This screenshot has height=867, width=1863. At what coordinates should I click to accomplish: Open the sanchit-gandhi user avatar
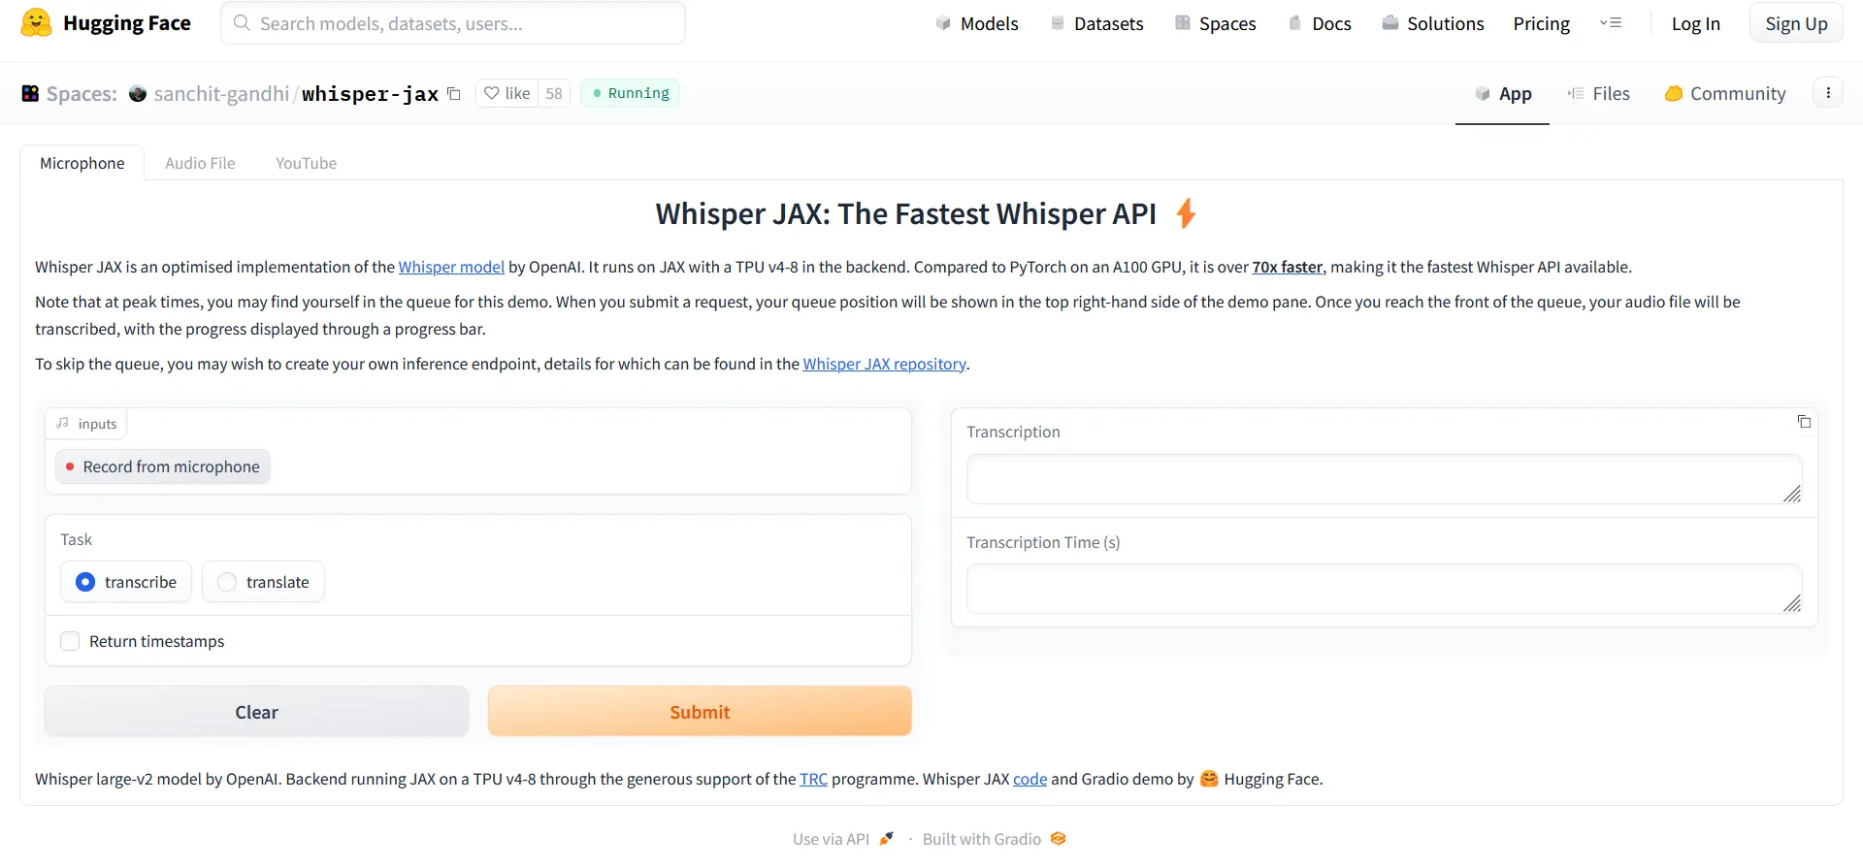[138, 94]
